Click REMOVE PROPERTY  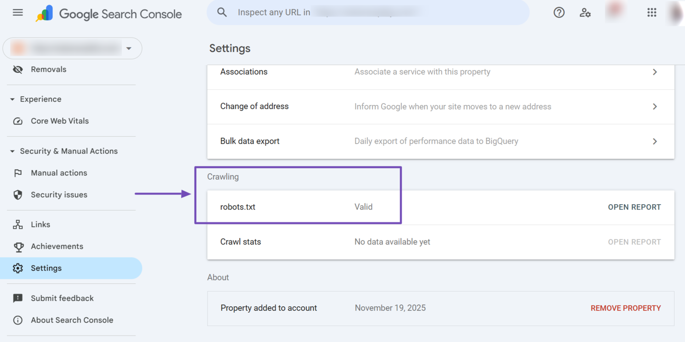click(x=626, y=308)
